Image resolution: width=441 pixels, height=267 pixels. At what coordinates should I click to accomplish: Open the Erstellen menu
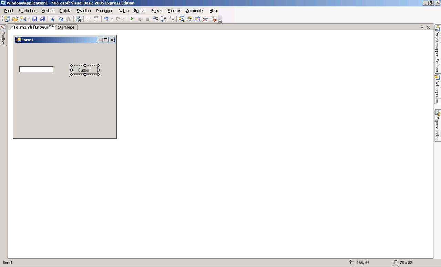tap(84, 11)
